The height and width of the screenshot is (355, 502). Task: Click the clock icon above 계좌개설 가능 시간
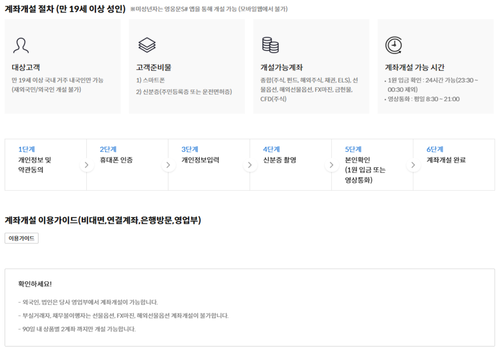coord(394,45)
